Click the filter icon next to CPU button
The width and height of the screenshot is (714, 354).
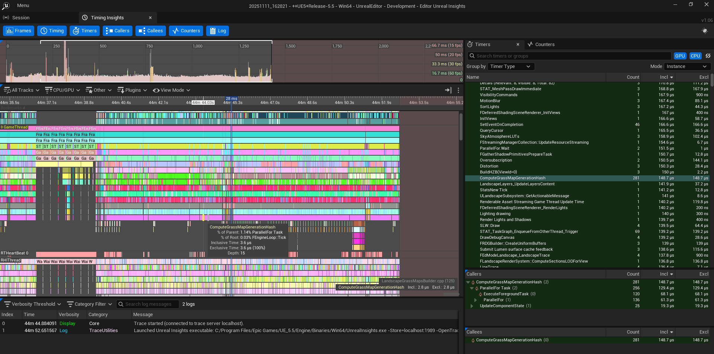[708, 56]
